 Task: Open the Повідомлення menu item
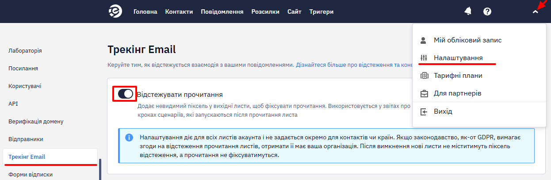[222, 12]
